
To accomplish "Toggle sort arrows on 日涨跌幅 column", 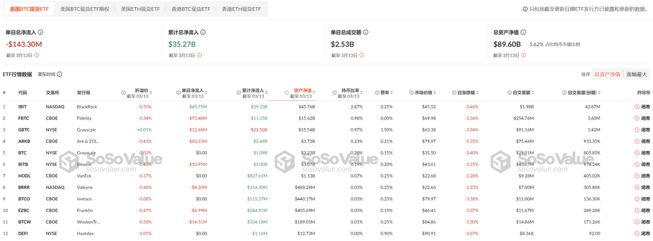I will [x=477, y=93].
